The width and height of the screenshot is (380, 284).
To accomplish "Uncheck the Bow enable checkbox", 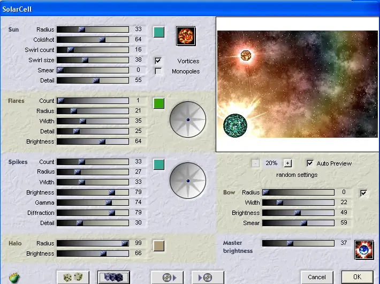I will click(x=363, y=193).
